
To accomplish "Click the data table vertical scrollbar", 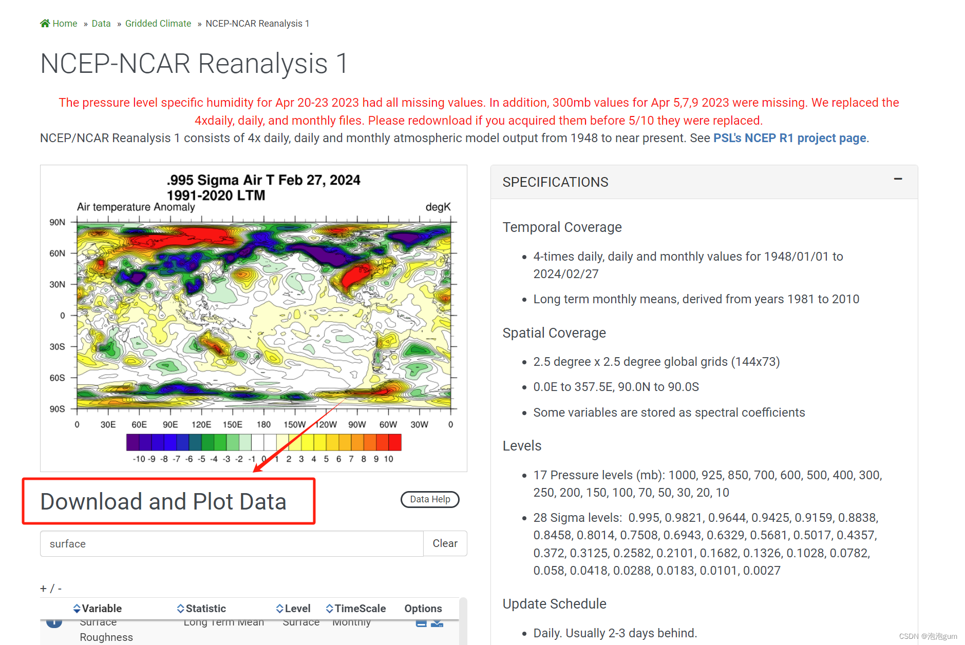I will 463,621.
